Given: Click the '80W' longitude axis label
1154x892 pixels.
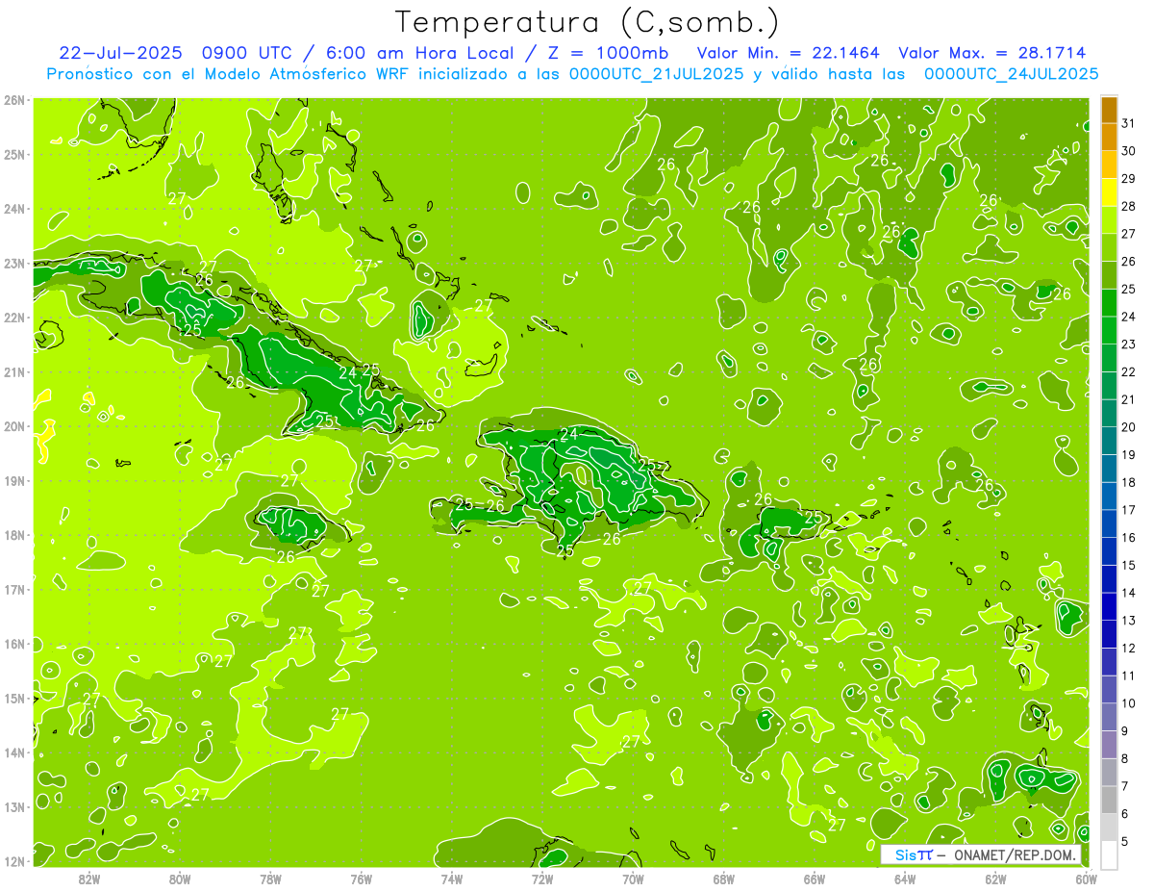Looking at the screenshot, I should point(180,879).
